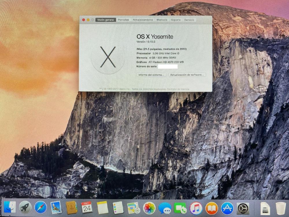289x217 pixels.
Task: Open Photos colorful flower icon
Action: 149,208
